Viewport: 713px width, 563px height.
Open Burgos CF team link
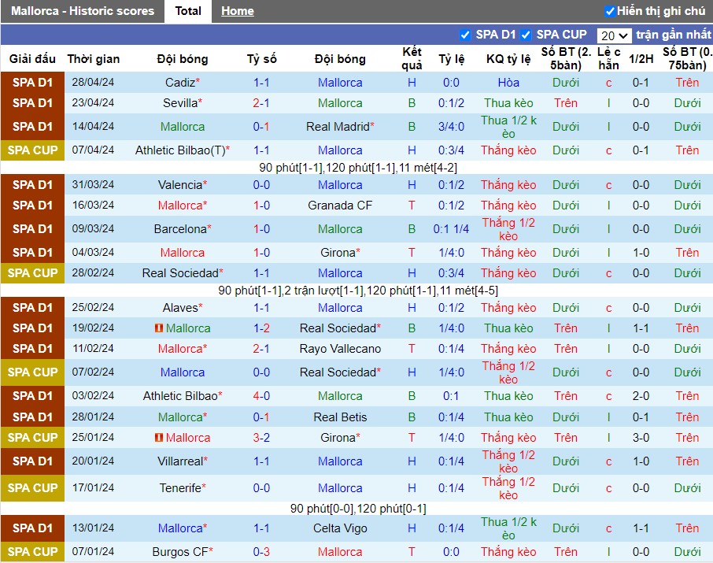[180, 552]
